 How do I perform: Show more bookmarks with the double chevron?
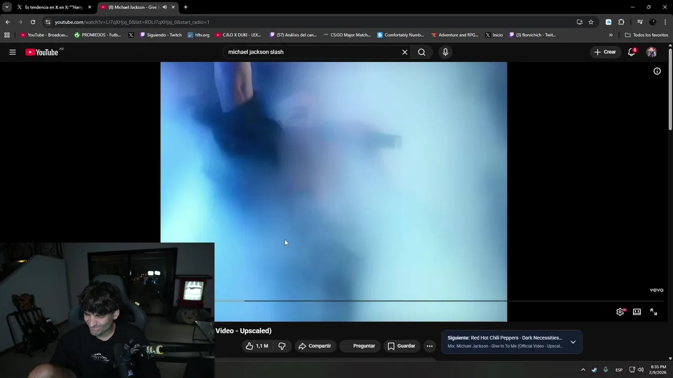(611, 35)
